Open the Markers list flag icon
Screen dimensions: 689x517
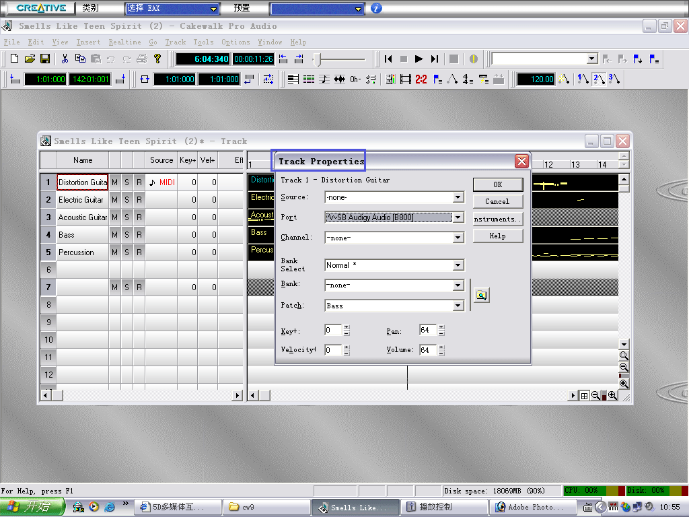[654, 59]
